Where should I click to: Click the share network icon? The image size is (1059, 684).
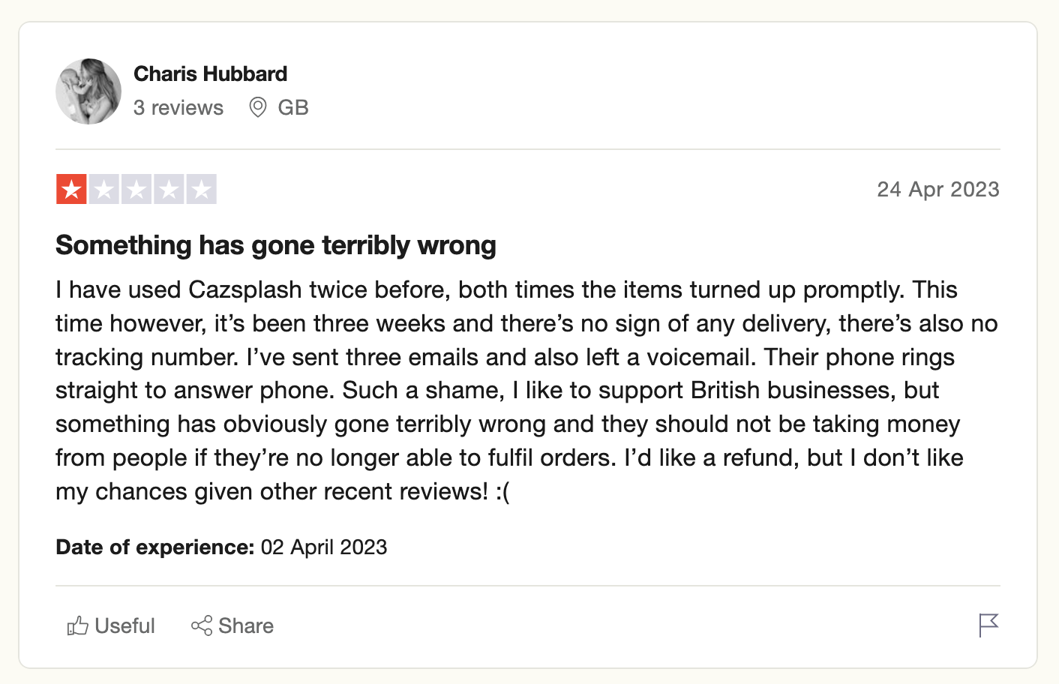[202, 625]
